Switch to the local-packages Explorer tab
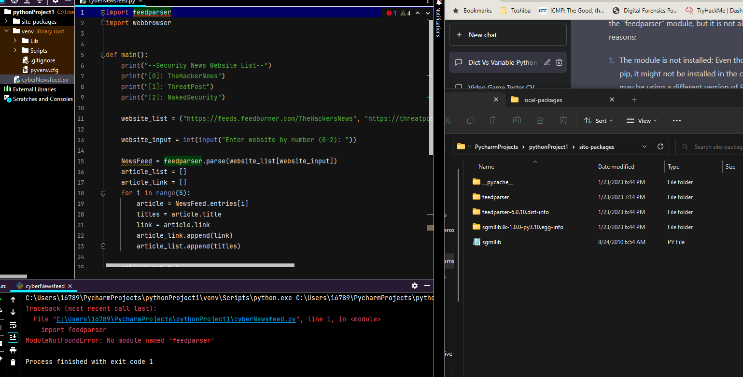Screen dimensions: 743x377 pyautogui.click(x=543, y=100)
